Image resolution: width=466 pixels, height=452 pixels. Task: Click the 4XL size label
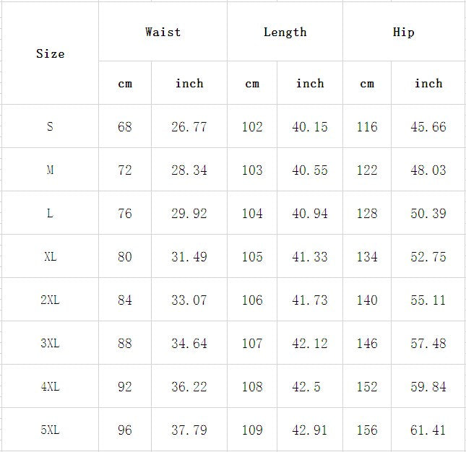50,386
